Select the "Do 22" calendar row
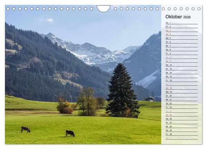The height and width of the screenshot is (149, 207). click(x=181, y=103)
